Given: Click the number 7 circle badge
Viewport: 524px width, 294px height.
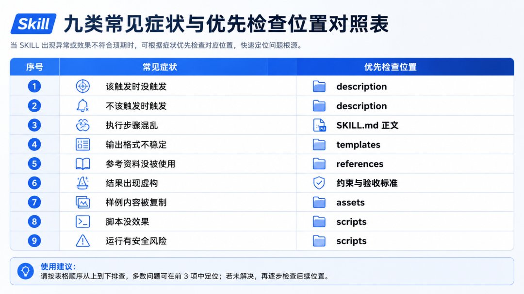Looking at the screenshot, I should point(34,202).
